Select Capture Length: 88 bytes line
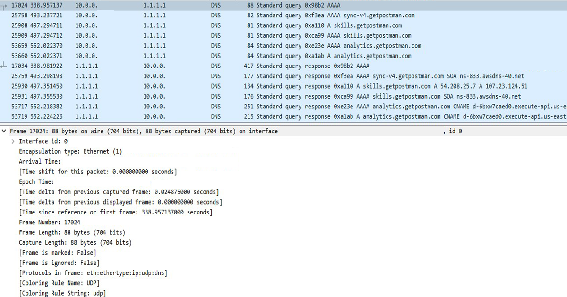The width and height of the screenshot is (567, 297). [x=76, y=243]
